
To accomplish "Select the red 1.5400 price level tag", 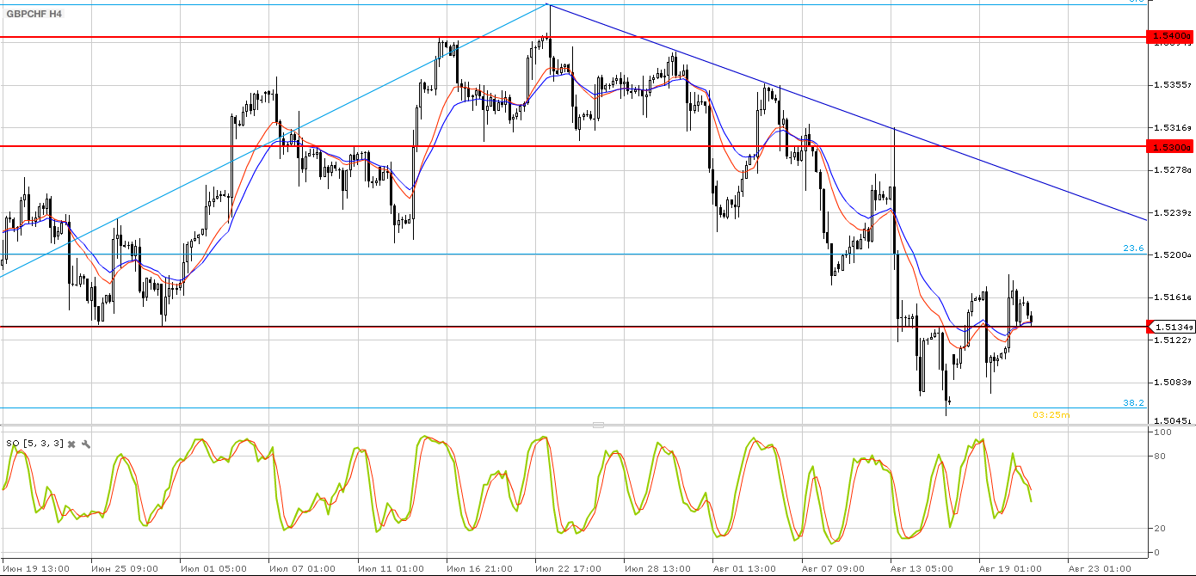I will pyautogui.click(x=1170, y=36).
